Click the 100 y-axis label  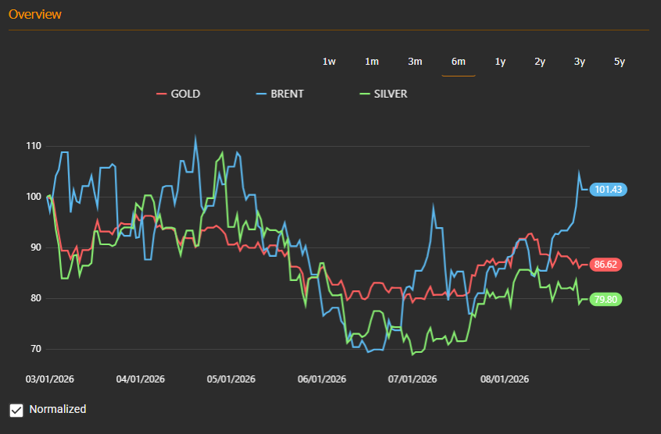coord(34,197)
